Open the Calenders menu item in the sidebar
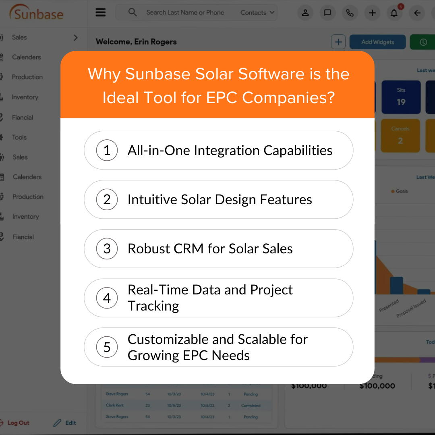Image resolution: width=435 pixels, height=435 pixels. [26, 57]
